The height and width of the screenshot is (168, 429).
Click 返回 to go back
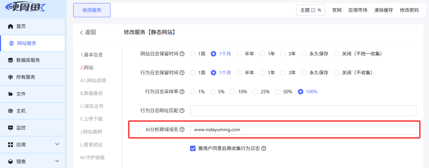point(88,32)
